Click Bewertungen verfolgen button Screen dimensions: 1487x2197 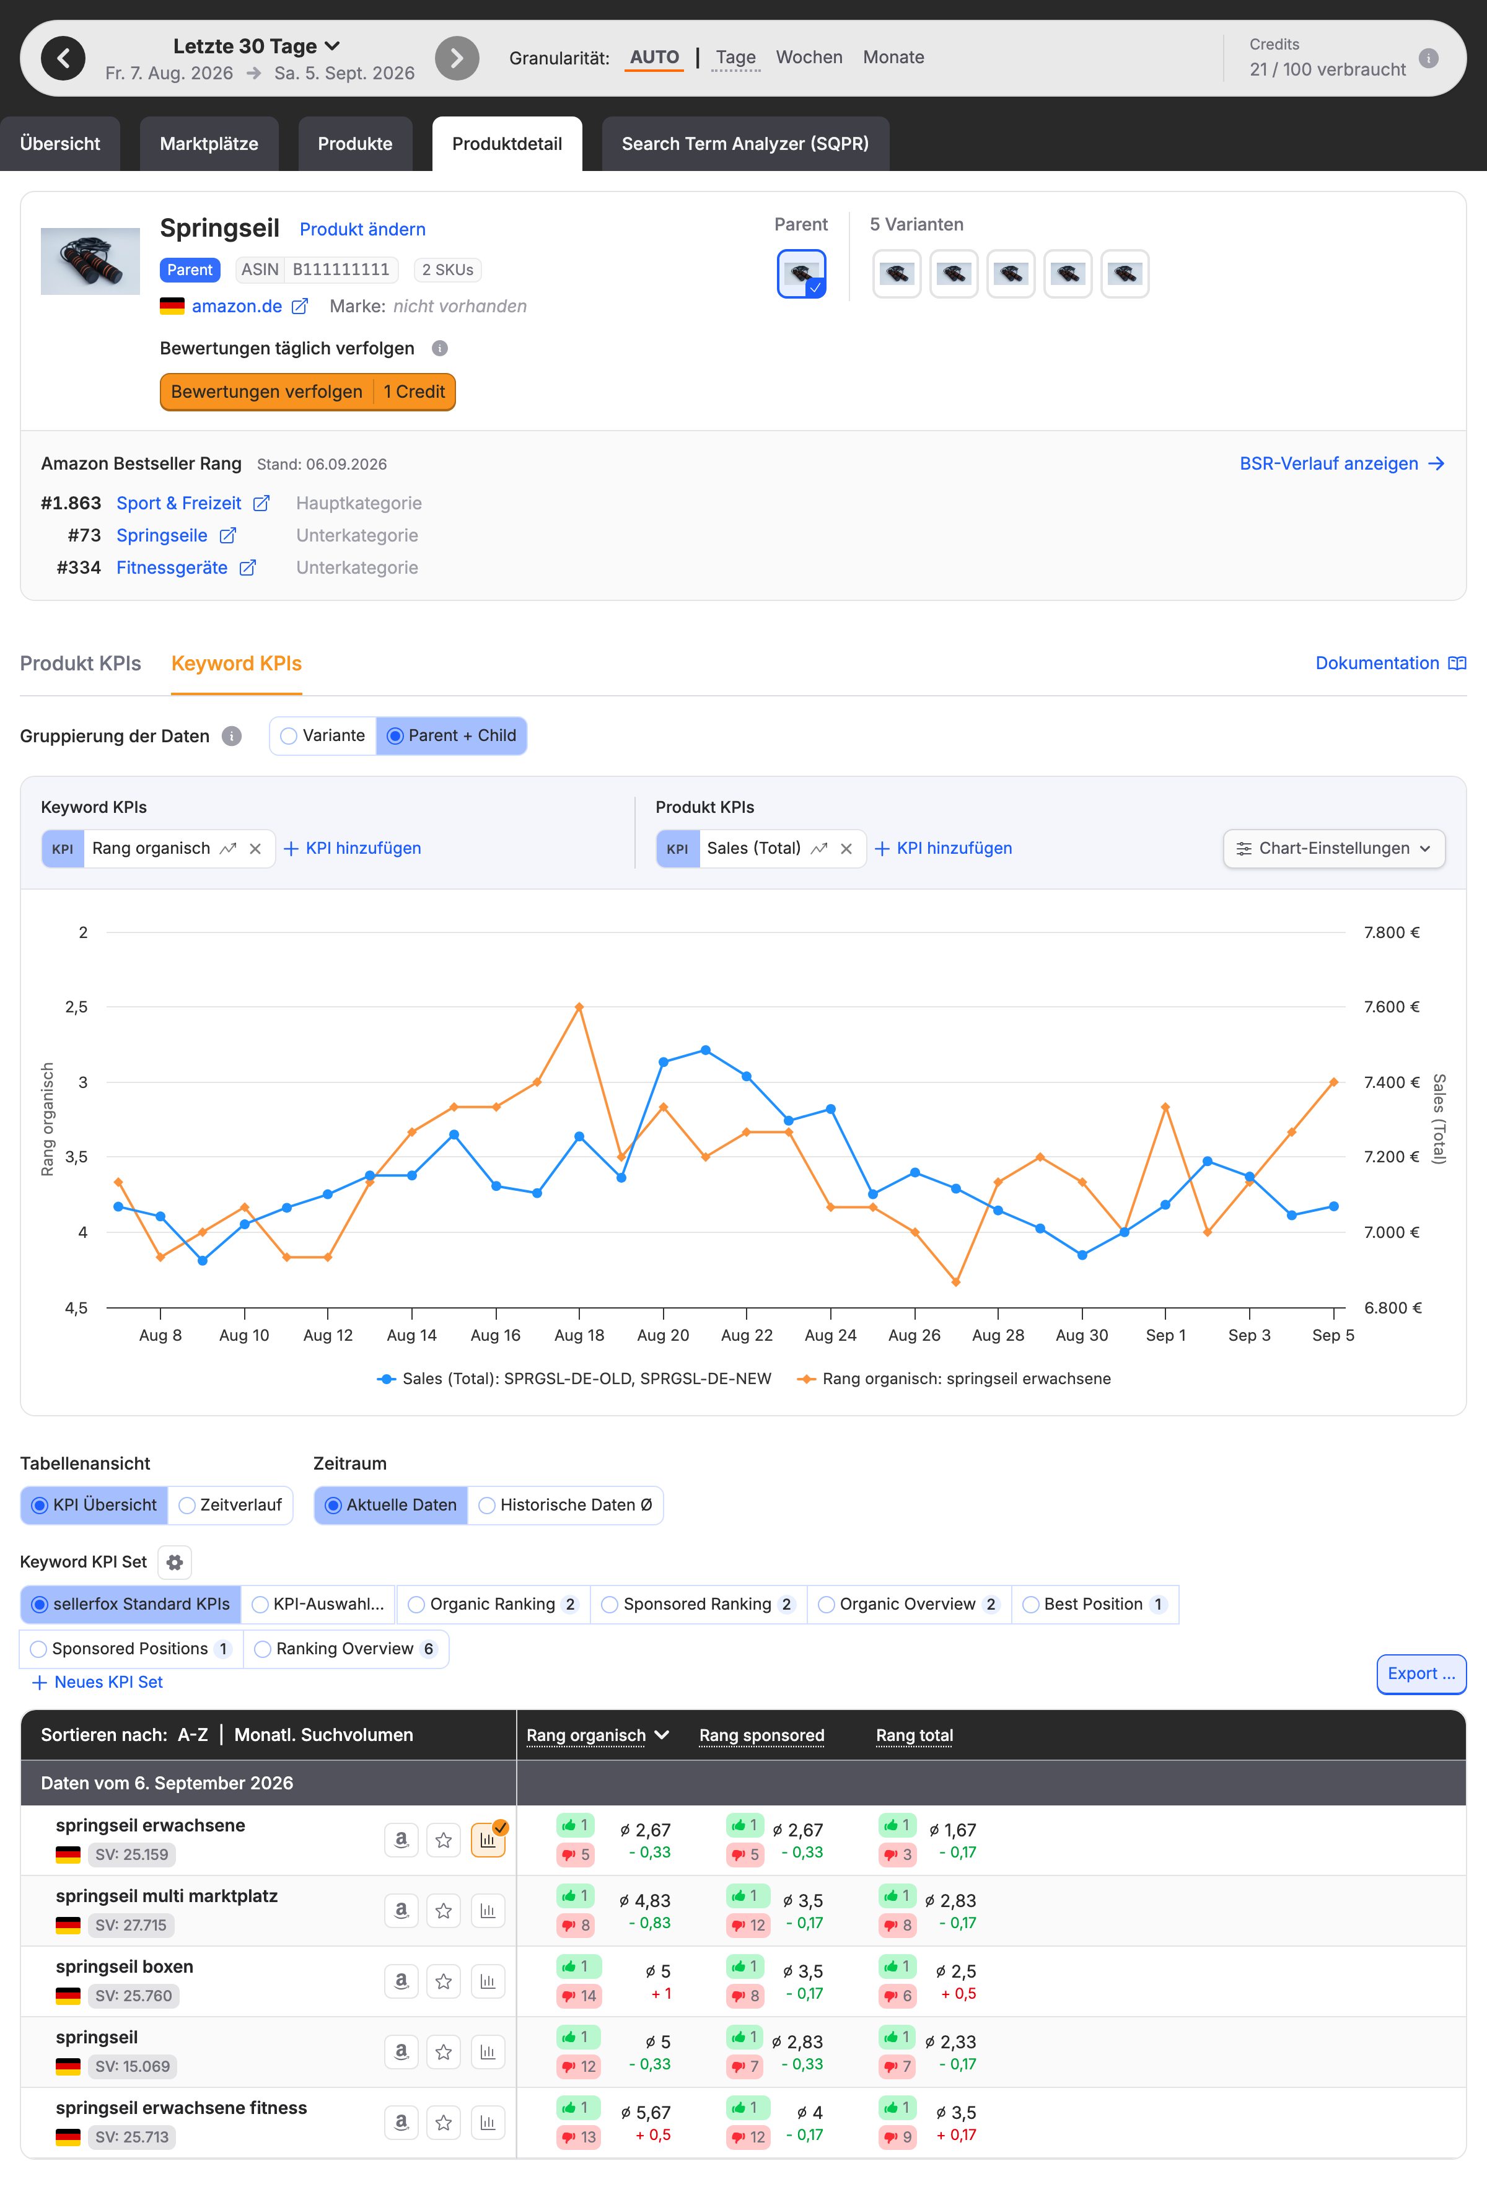click(307, 392)
